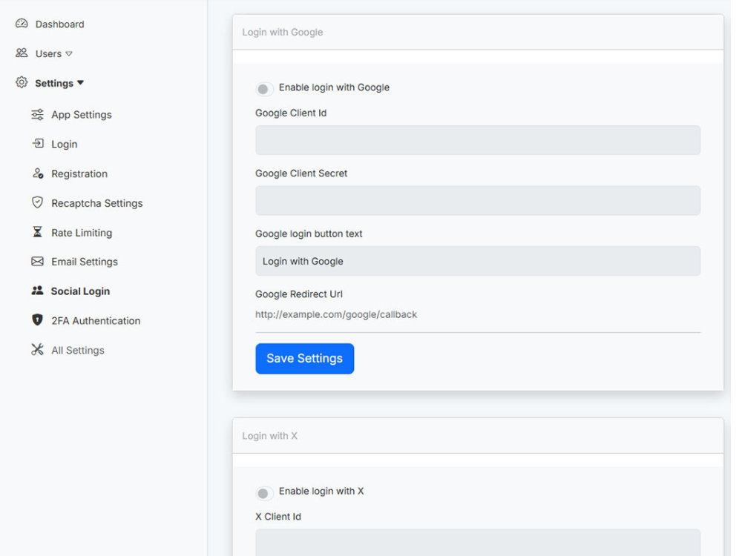Toggle the Enable login with X switch
The image size is (742, 556).
click(265, 494)
